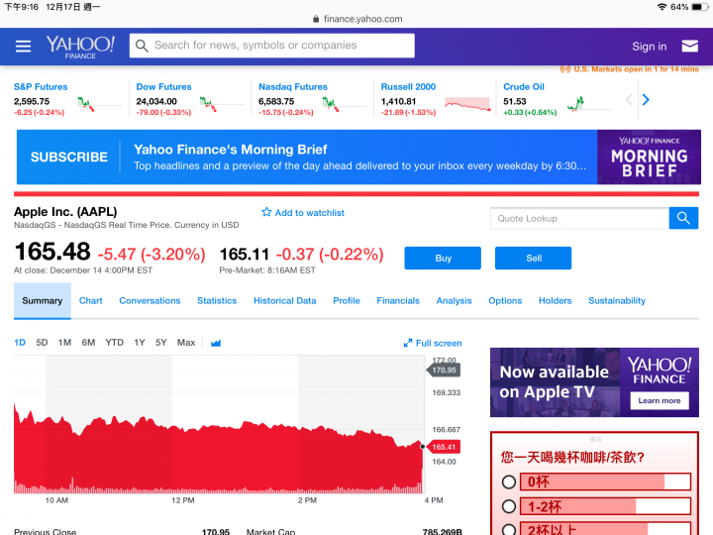Switch chart type via the area chart icon
The width and height of the screenshot is (713, 535).
(216, 343)
